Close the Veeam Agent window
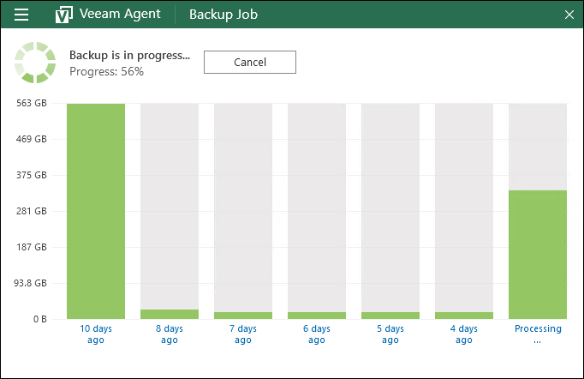The width and height of the screenshot is (584, 379). click(569, 15)
